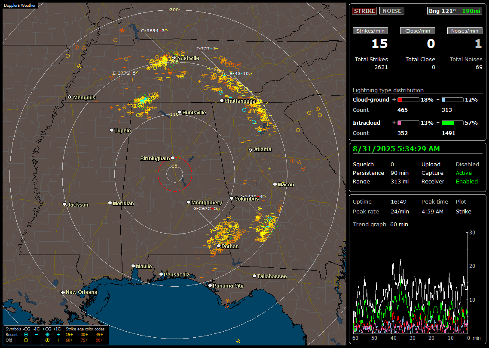Click the Meridian city marker dot
The height and width of the screenshot is (348, 489).
110,203
